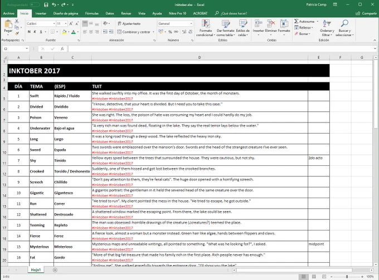
Task: Toggle align text left
Action: (85, 32)
